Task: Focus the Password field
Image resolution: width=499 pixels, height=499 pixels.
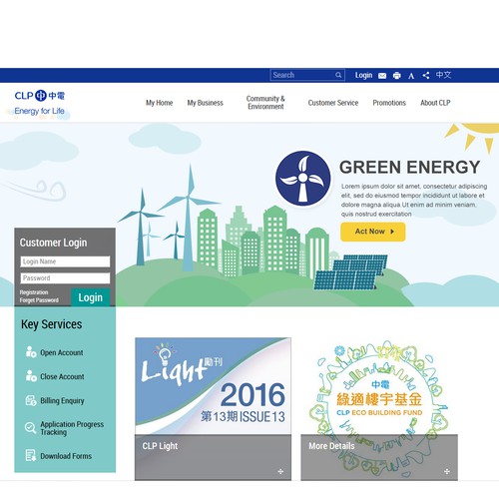Action: 65,278
